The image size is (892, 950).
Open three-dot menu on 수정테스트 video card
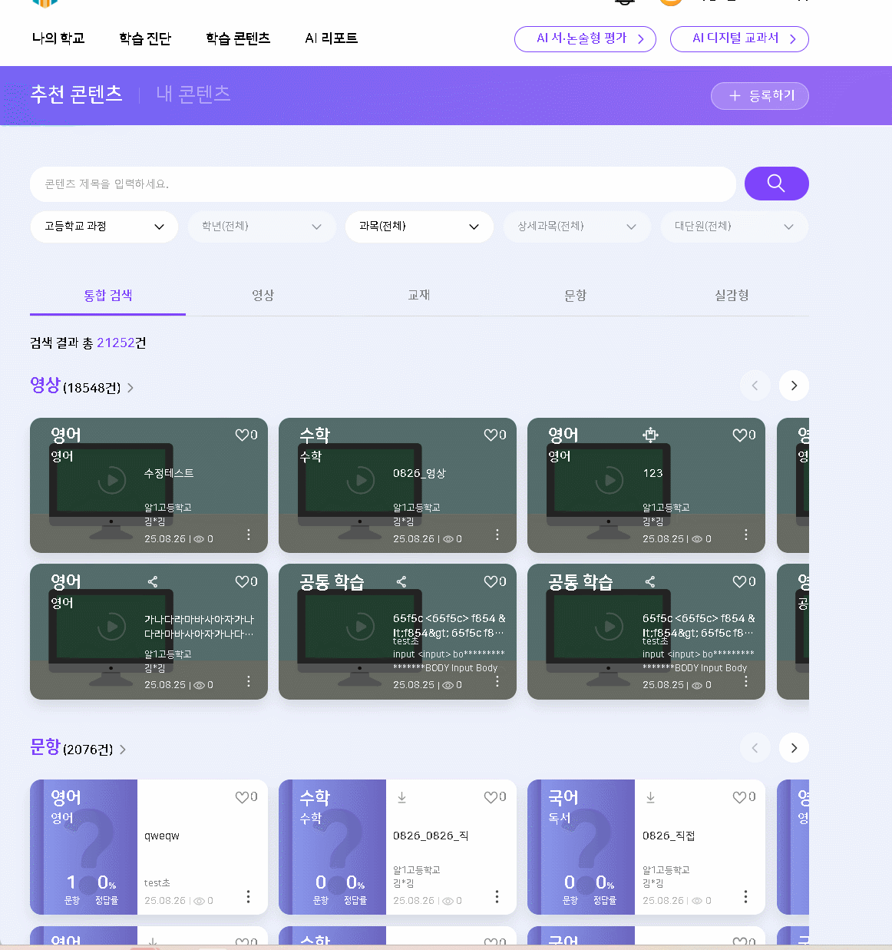(x=249, y=535)
